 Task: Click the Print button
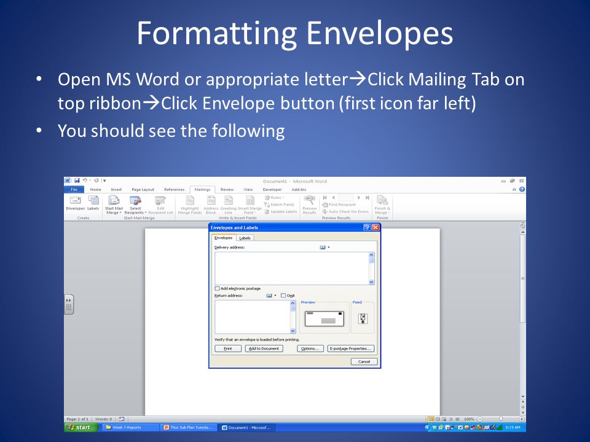tap(228, 349)
